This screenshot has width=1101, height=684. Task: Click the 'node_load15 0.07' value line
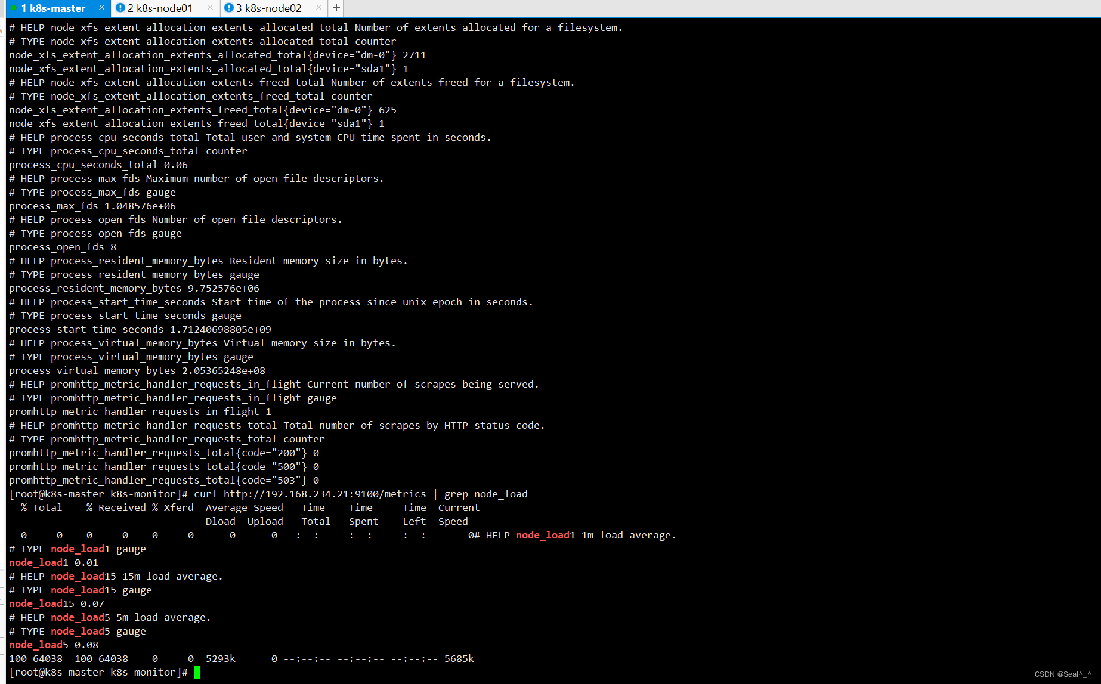57,603
